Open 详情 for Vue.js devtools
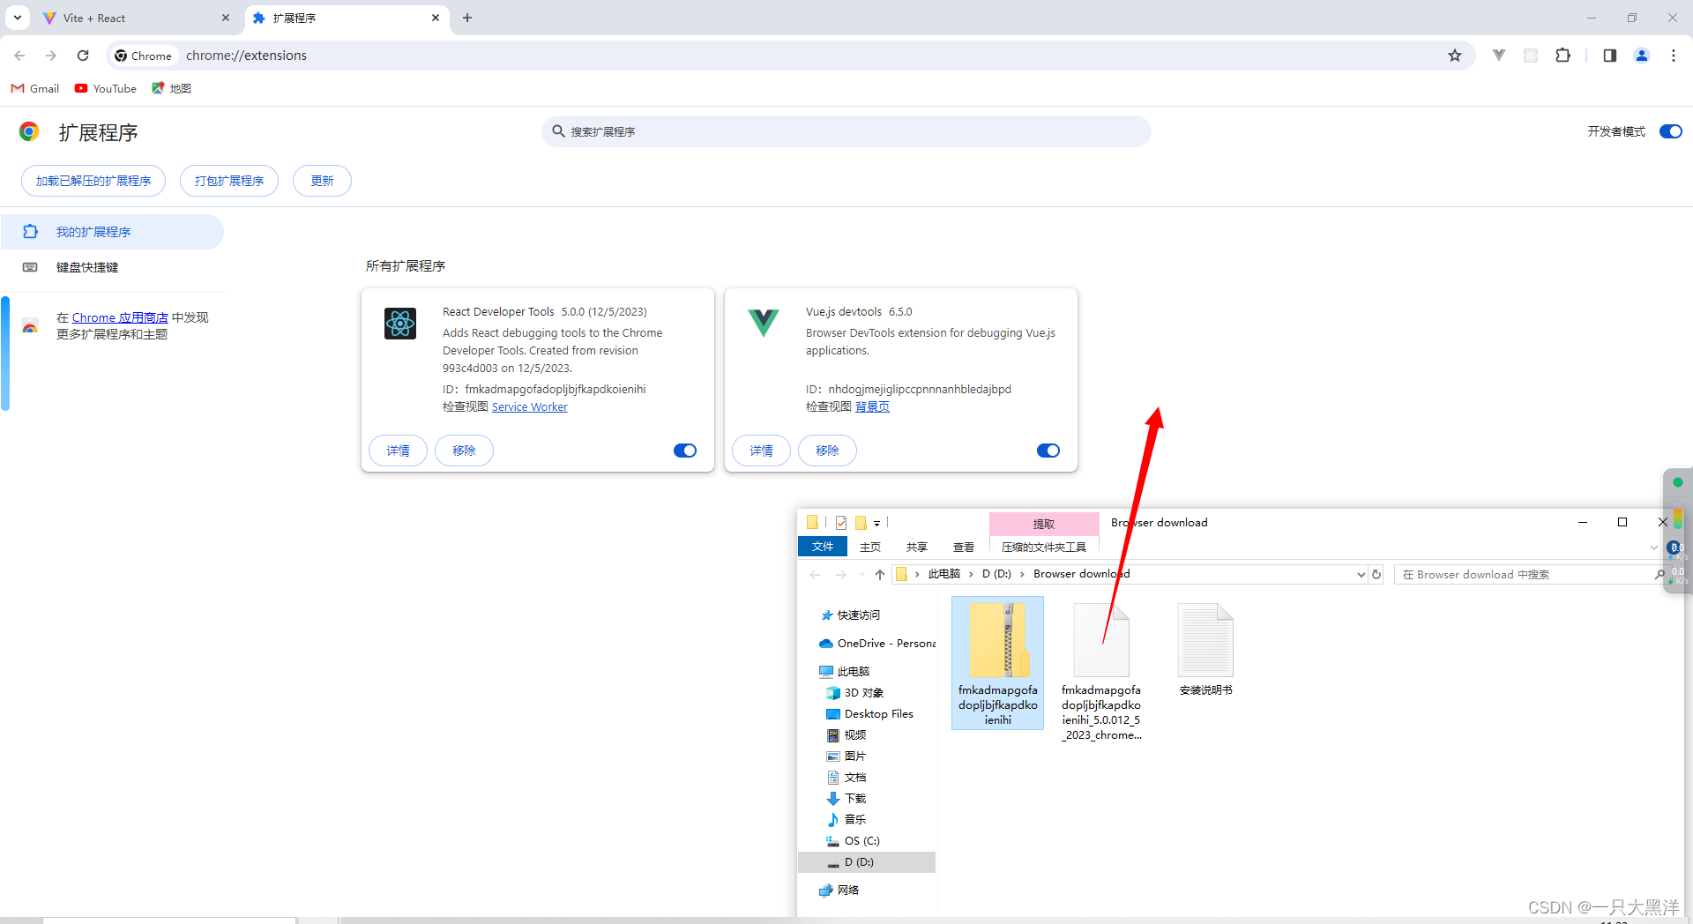This screenshot has height=924, width=1693. click(761, 451)
